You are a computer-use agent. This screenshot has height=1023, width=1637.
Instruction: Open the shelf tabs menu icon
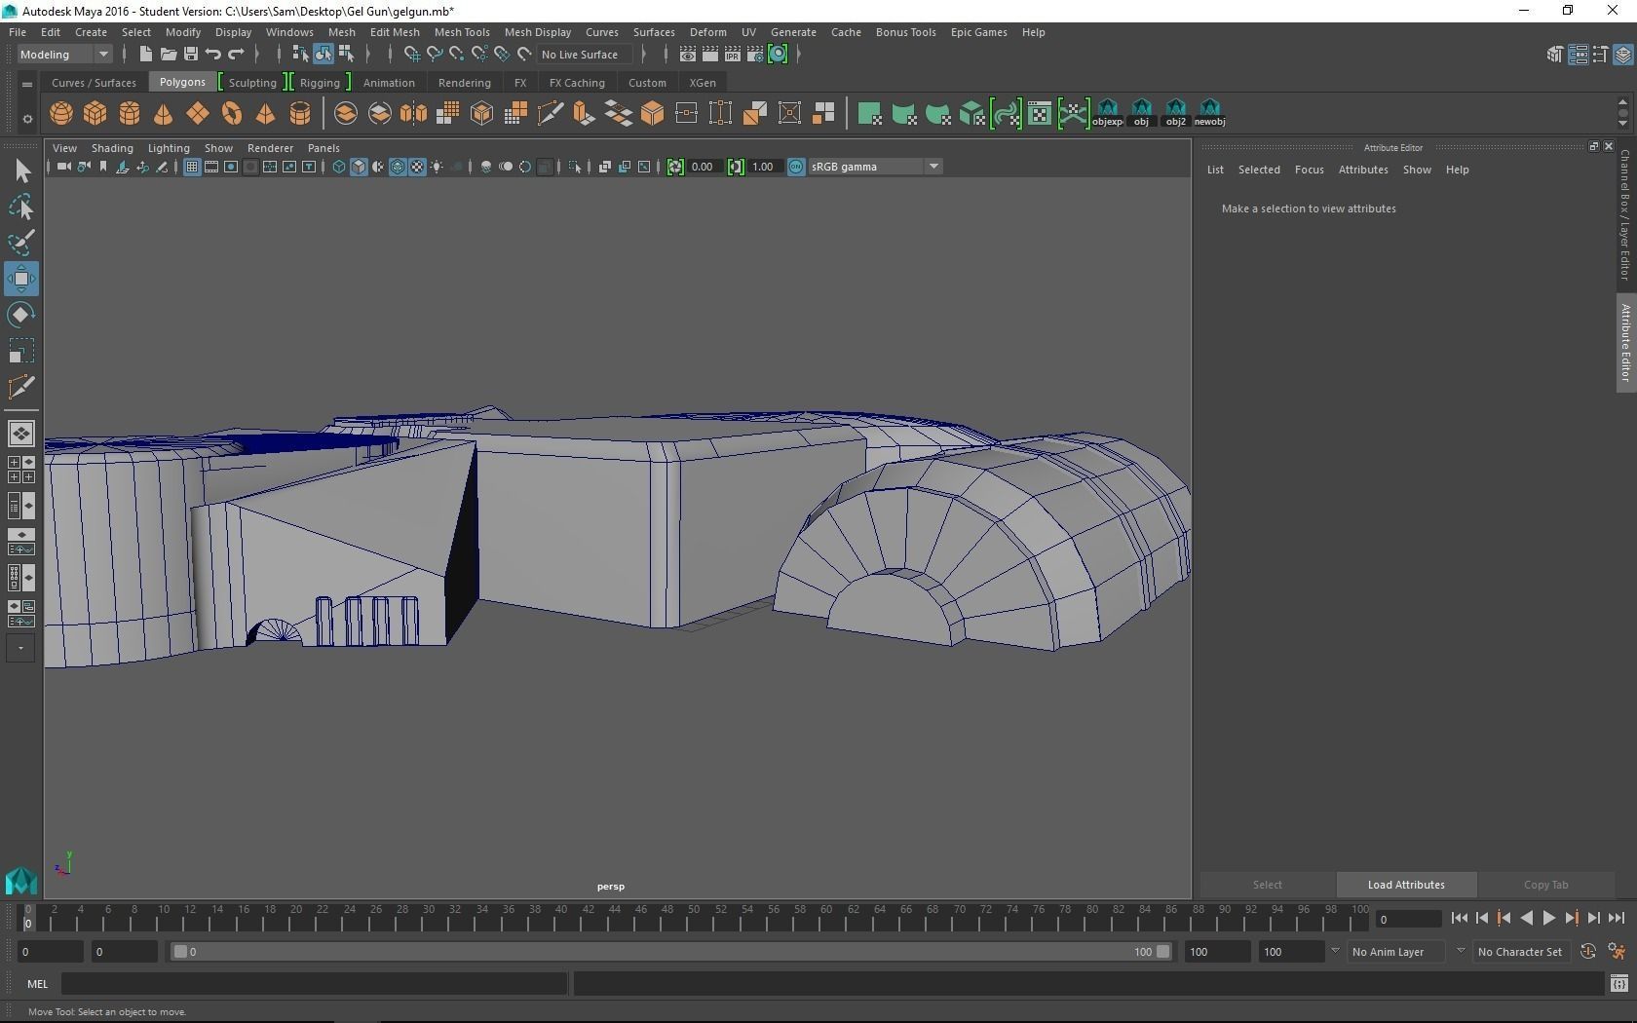pyautogui.click(x=27, y=85)
